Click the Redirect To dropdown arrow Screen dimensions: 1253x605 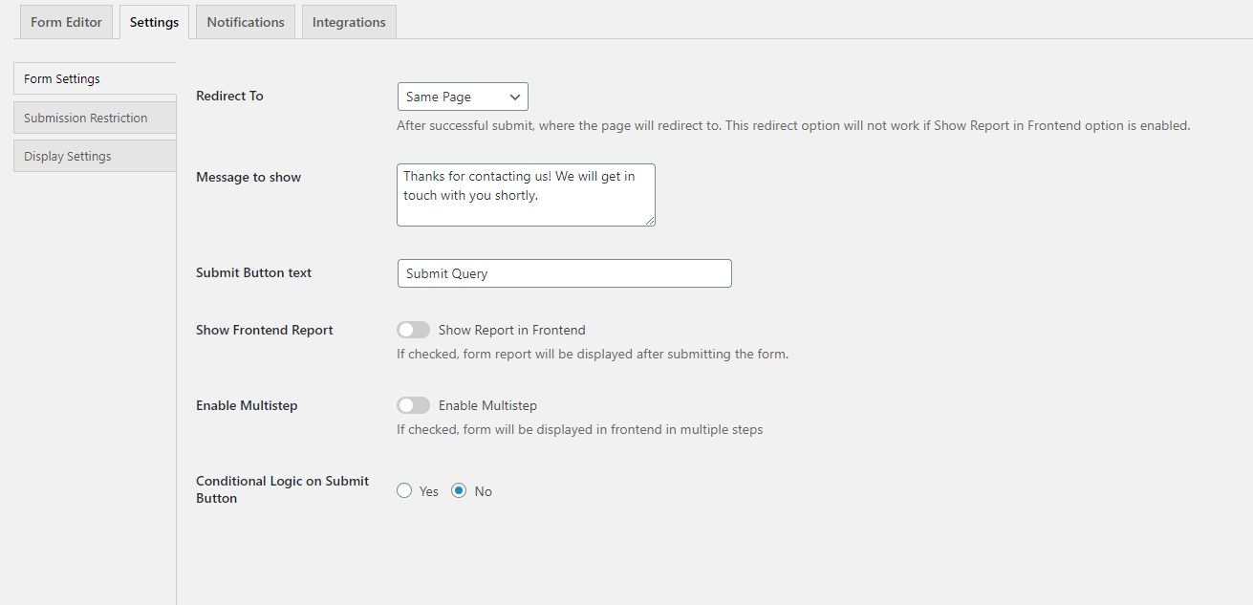click(514, 97)
